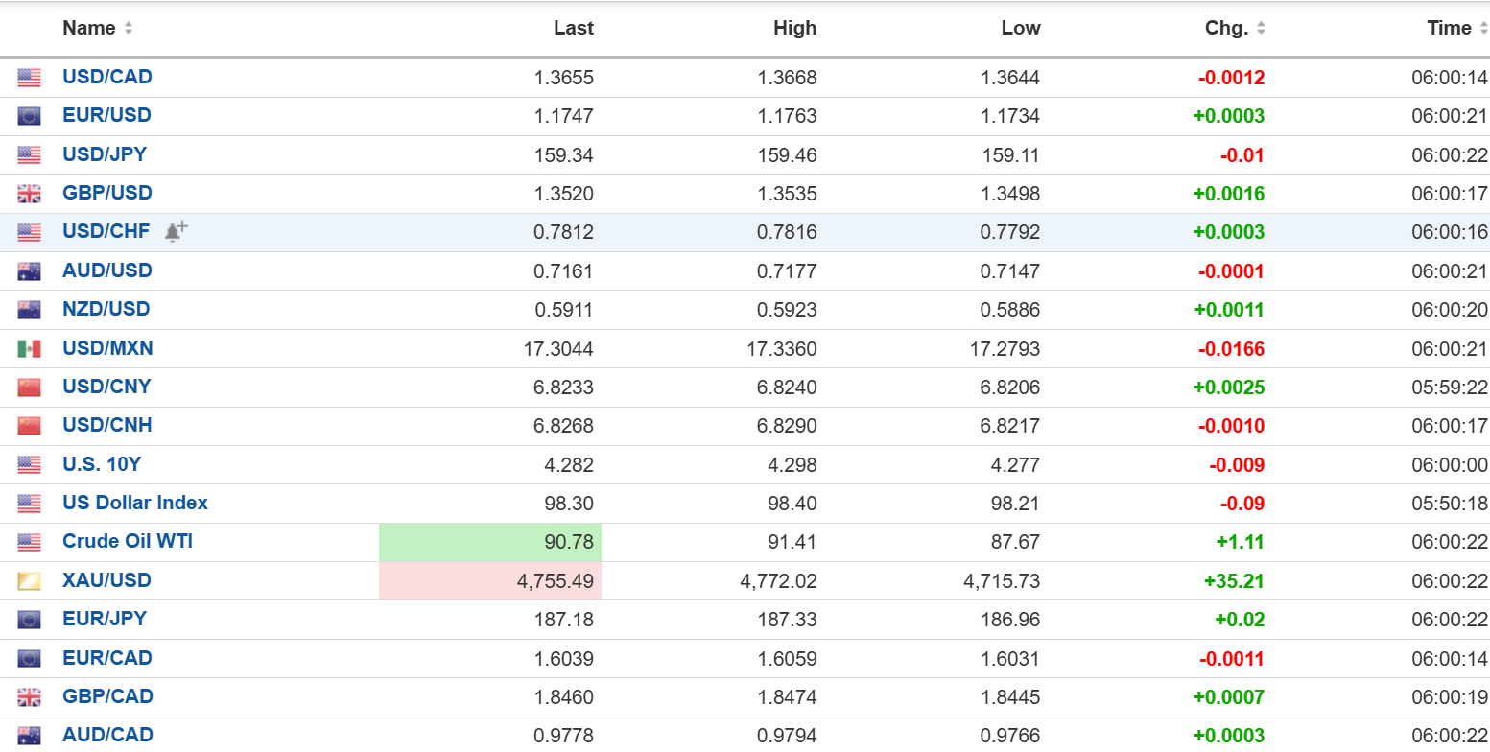Image resolution: width=1490 pixels, height=752 pixels.
Task: Click the US flag icon for USD/CAD
Action: tap(30, 78)
